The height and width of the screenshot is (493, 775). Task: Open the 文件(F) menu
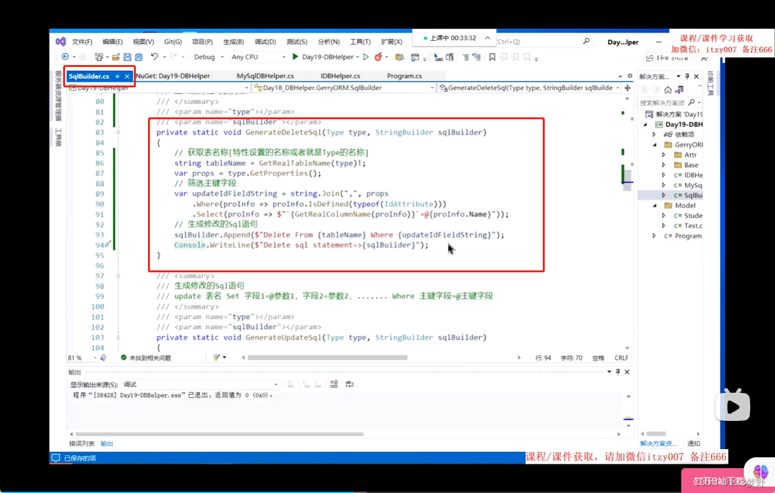pos(82,41)
